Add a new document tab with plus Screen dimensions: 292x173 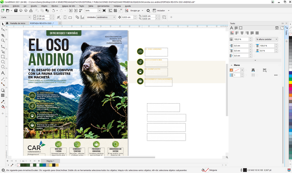click(x=60, y=23)
